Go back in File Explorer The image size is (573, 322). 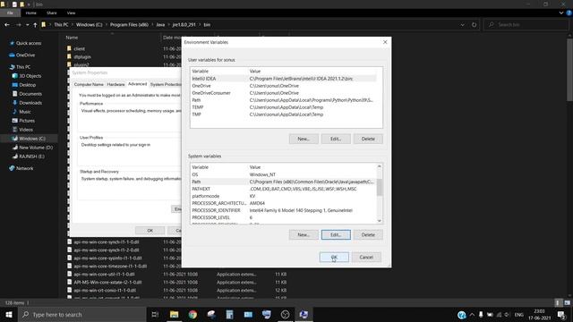tap(7, 25)
